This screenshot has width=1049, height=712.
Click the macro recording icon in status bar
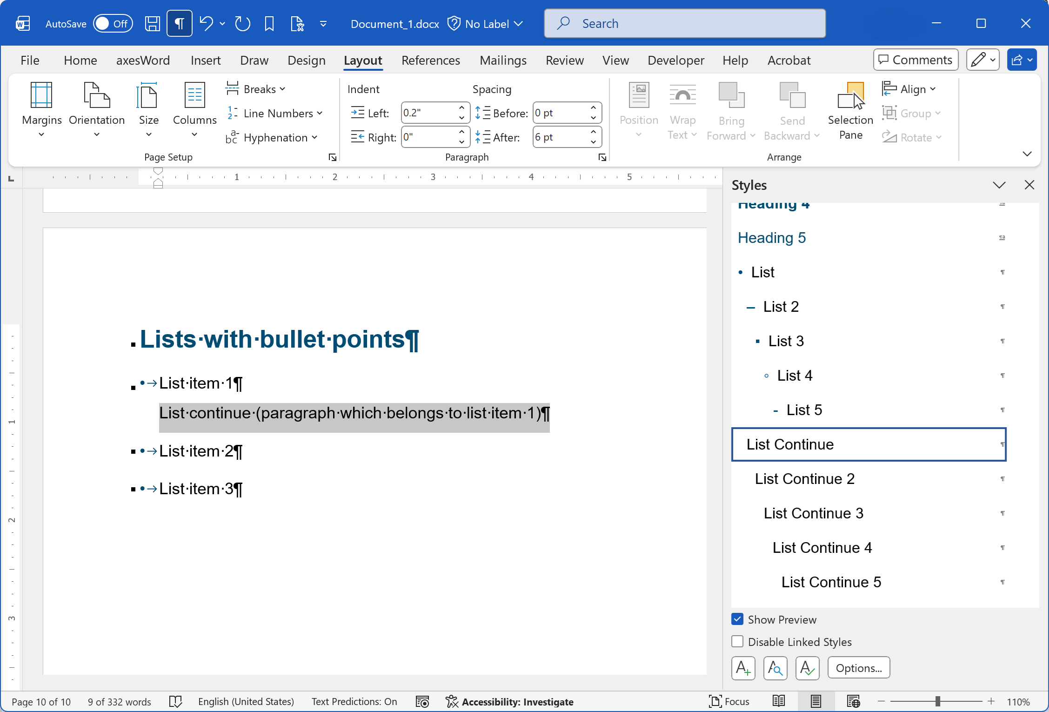tap(422, 701)
